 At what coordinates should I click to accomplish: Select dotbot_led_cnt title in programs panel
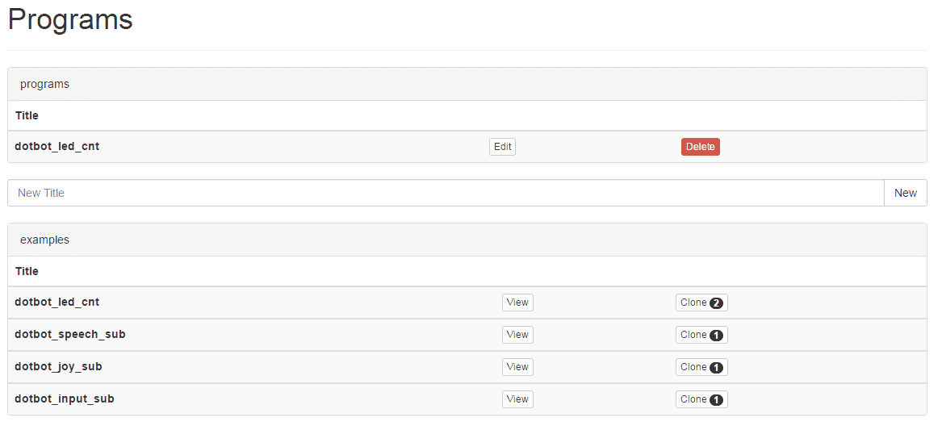coord(57,147)
